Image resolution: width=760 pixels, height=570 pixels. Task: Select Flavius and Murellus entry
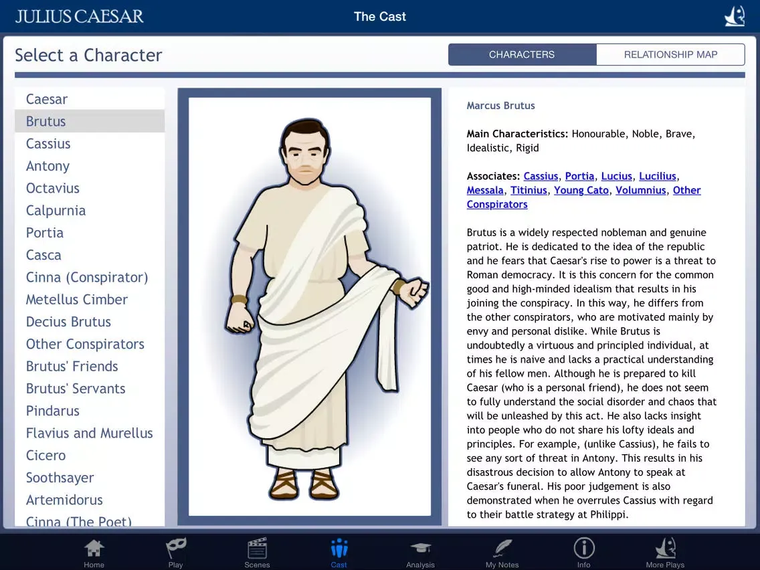click(90, 434)
